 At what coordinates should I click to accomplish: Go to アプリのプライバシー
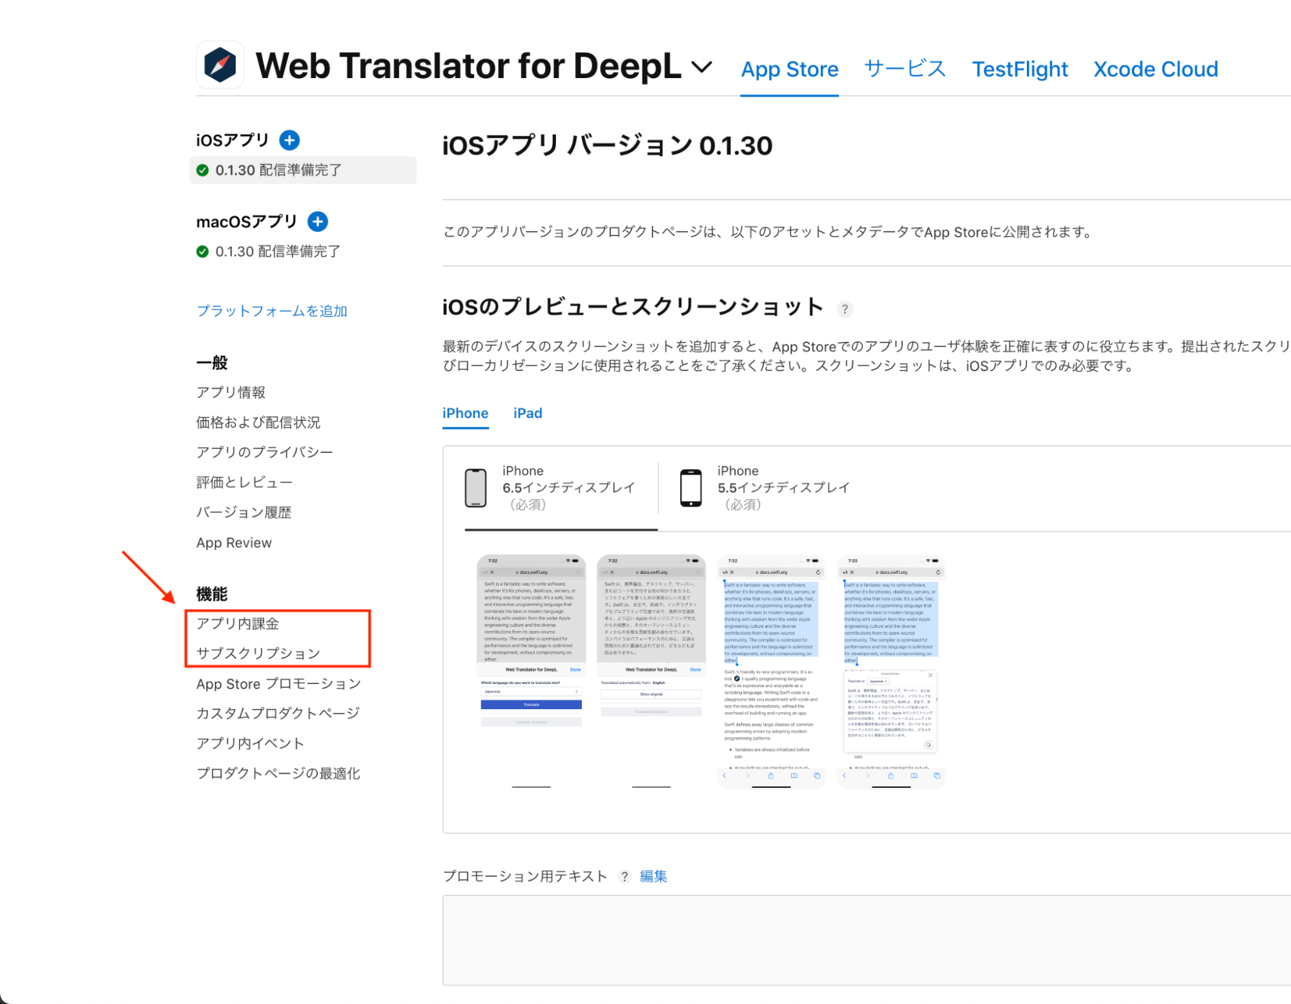[x=265, y=452]
